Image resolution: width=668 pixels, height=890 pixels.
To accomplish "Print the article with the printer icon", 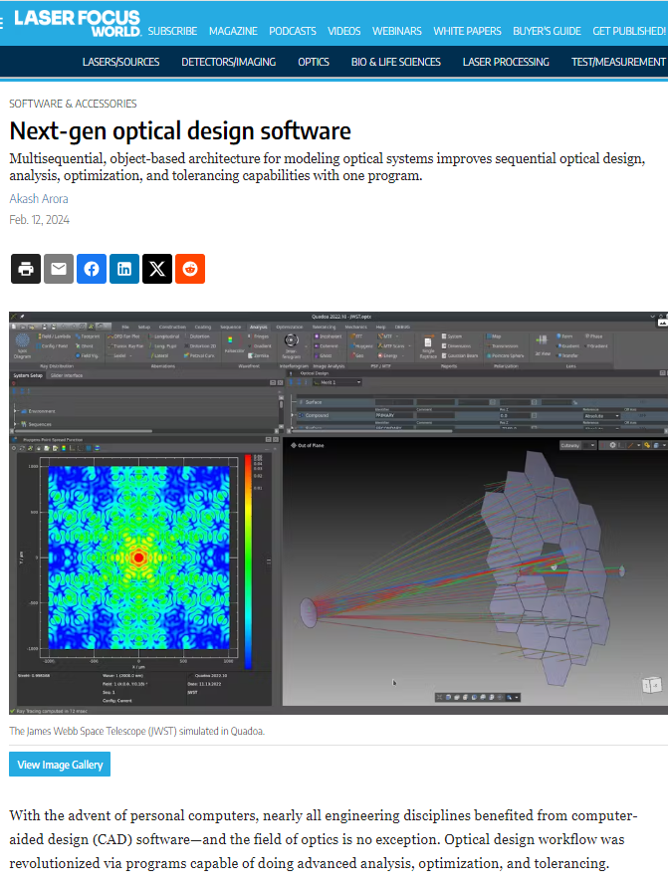I will tap(26, 269).
